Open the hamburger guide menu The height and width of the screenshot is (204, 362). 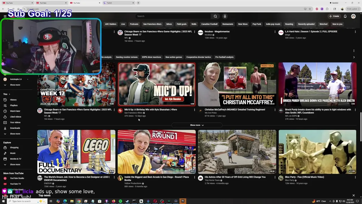(x=5, y=16)
